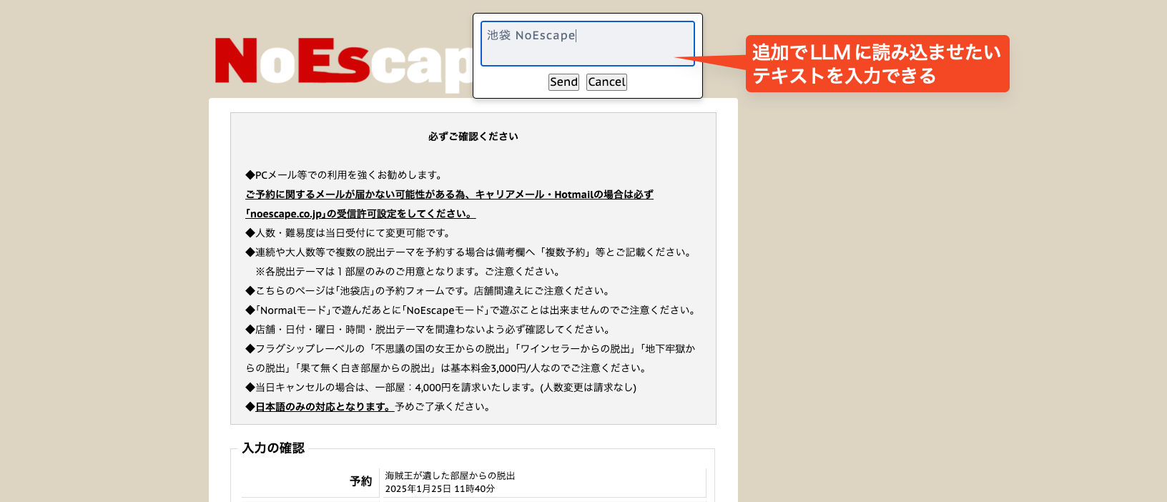The image size is (1167, 502).
Task: Click the date 2025年1月25日 11時40分
Action: tap(440, 489)
